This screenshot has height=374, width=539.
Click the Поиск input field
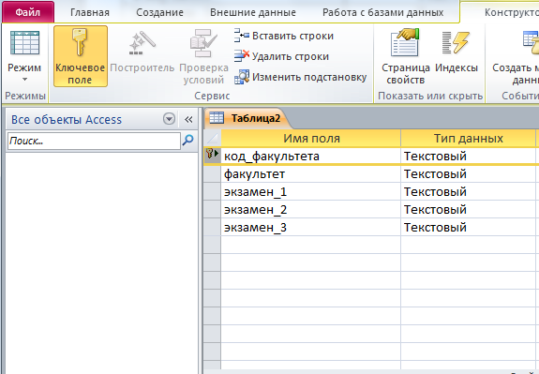94,141
